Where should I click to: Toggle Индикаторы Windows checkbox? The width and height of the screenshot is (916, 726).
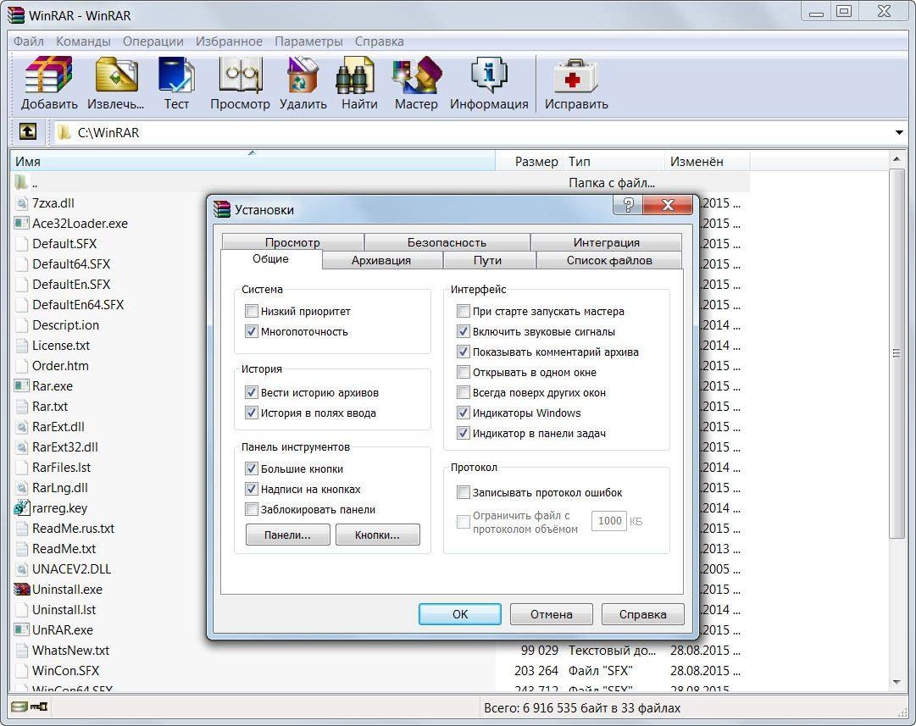click(x=464, y=413)
